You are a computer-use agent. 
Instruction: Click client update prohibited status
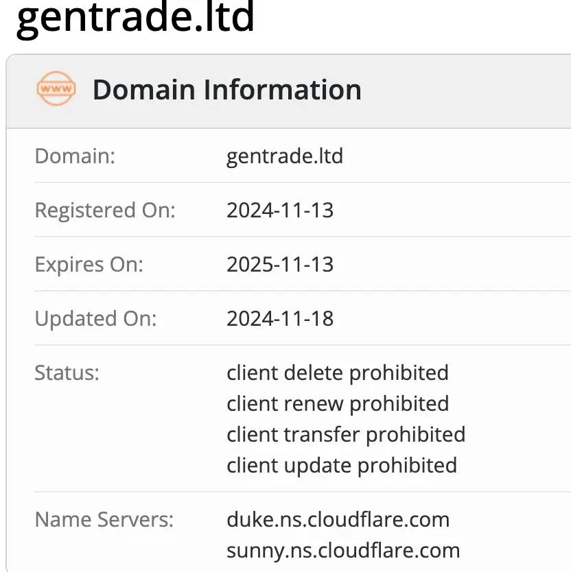click(x=342, y=466)
